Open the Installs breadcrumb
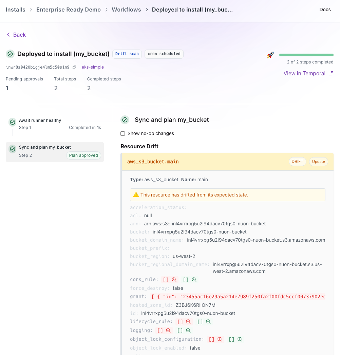 [15, 10]
